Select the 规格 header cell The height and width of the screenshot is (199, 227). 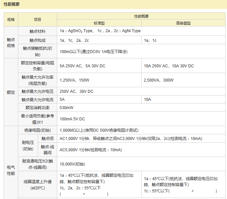(11, 20)
